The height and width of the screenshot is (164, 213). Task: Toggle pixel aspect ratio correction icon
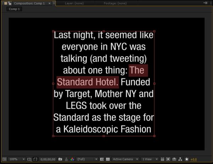[162, 159]
